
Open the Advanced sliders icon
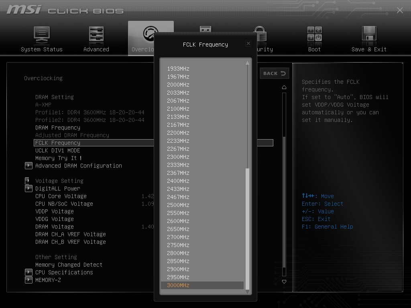96,34
